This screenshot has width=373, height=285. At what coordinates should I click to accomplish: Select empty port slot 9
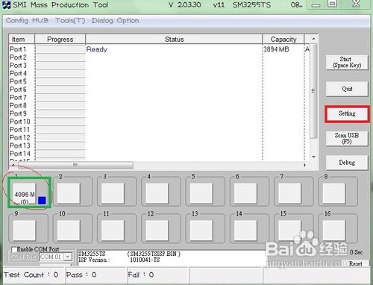(25, 231)
